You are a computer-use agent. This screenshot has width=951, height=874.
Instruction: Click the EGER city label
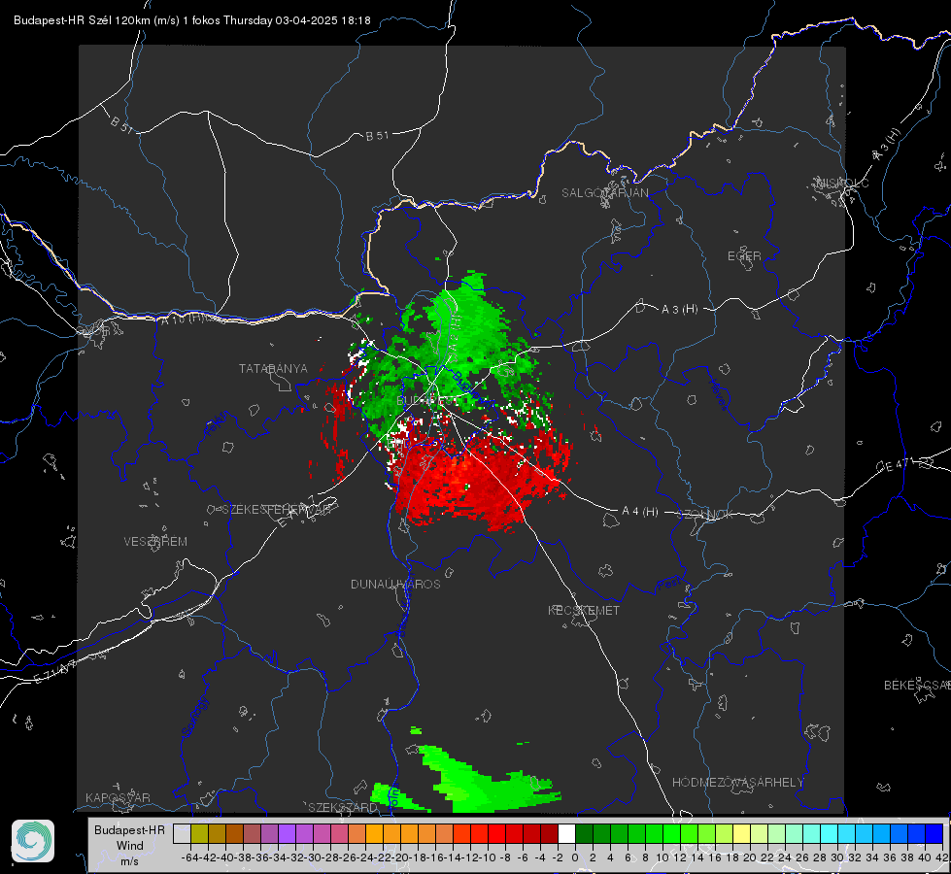click(744, 256)
